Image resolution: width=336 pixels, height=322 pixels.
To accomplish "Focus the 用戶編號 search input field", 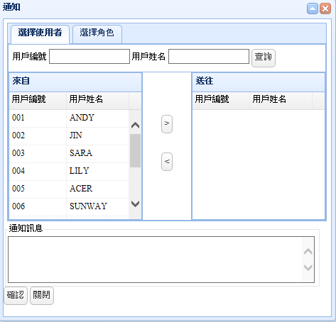I will [x=90, y=57].
